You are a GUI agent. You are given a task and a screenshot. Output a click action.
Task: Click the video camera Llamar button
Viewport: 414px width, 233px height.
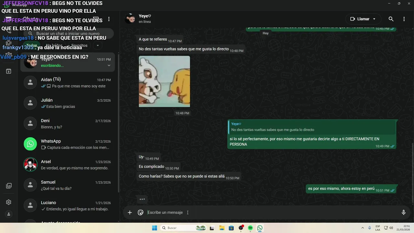tap(360, 19)
